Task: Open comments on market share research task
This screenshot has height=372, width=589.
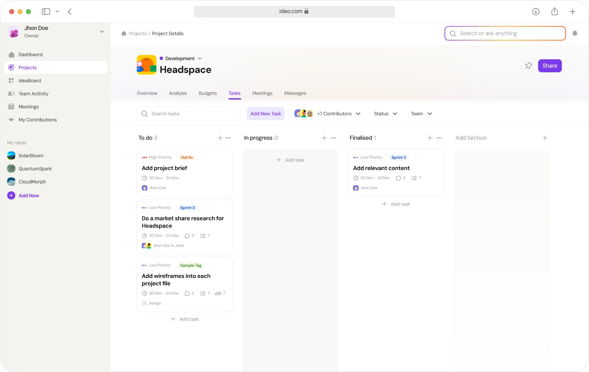Action: pos(189,236)
